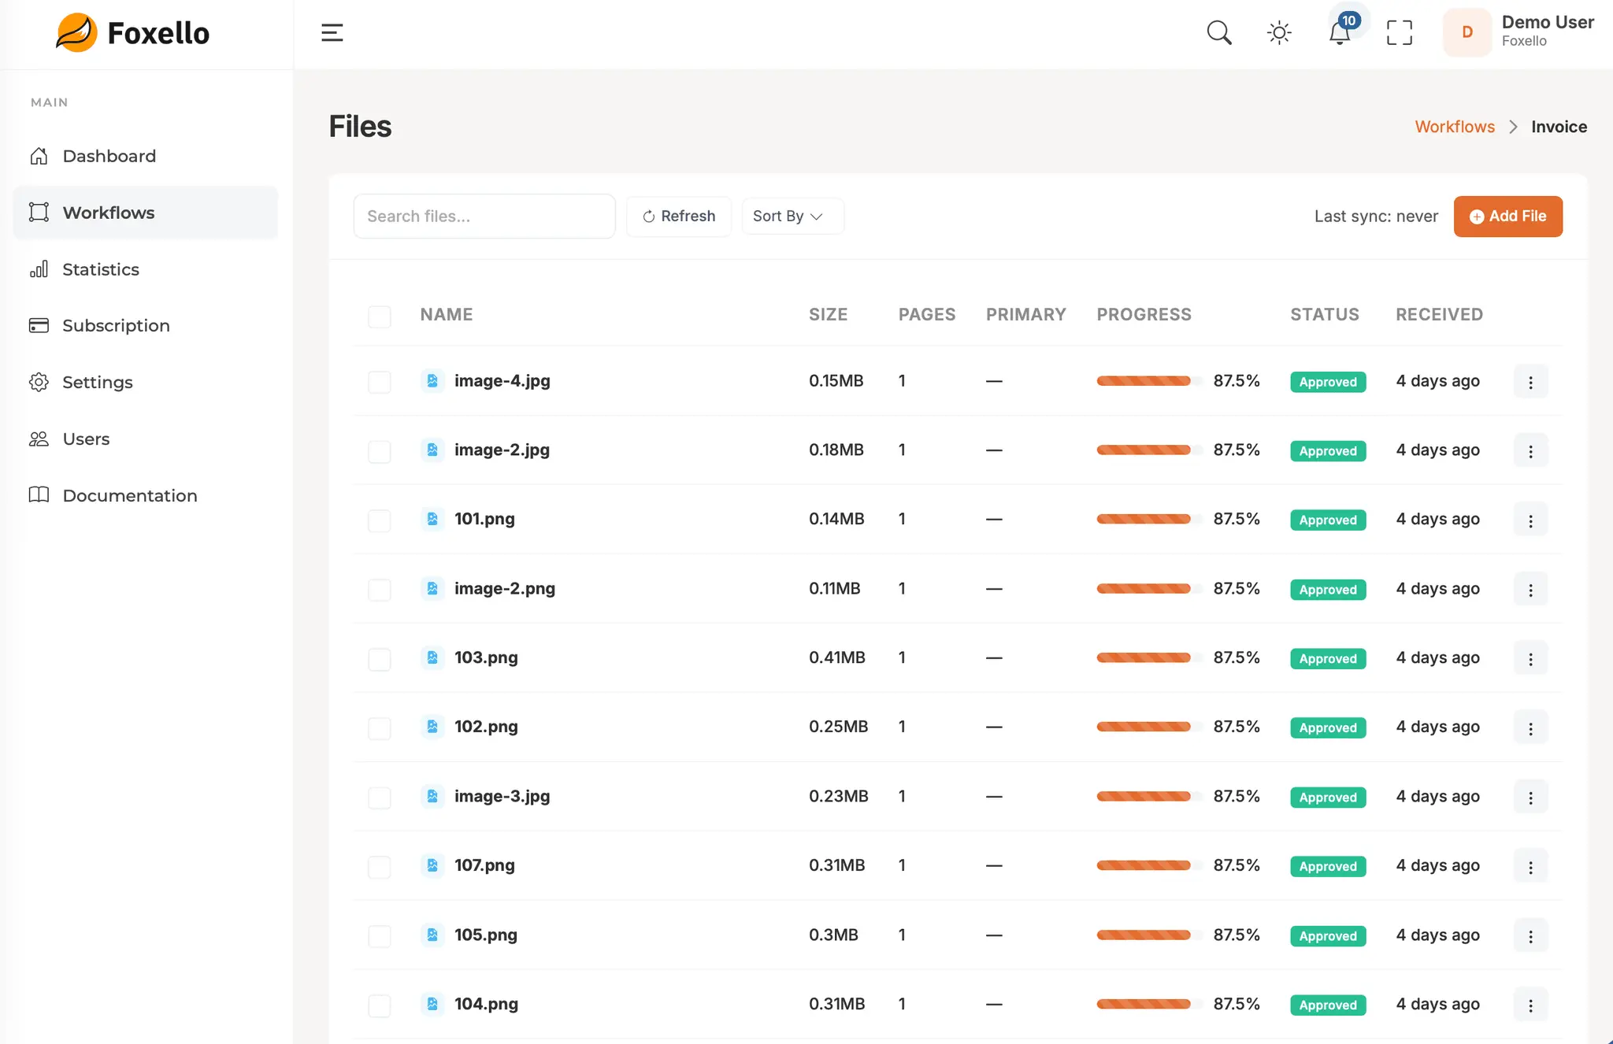The width and height of the screenshot is (1613, 1044).
Task: Click file icon beside 105.png
Action: [432, 935]
